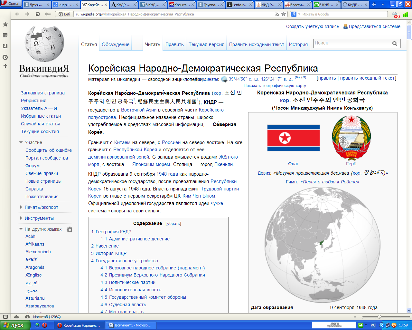Image resolution: width=412 pixels, height=330 pixels.
Task: Toggle the panel with the status bar leftmost icon
Action: point(5,317)
